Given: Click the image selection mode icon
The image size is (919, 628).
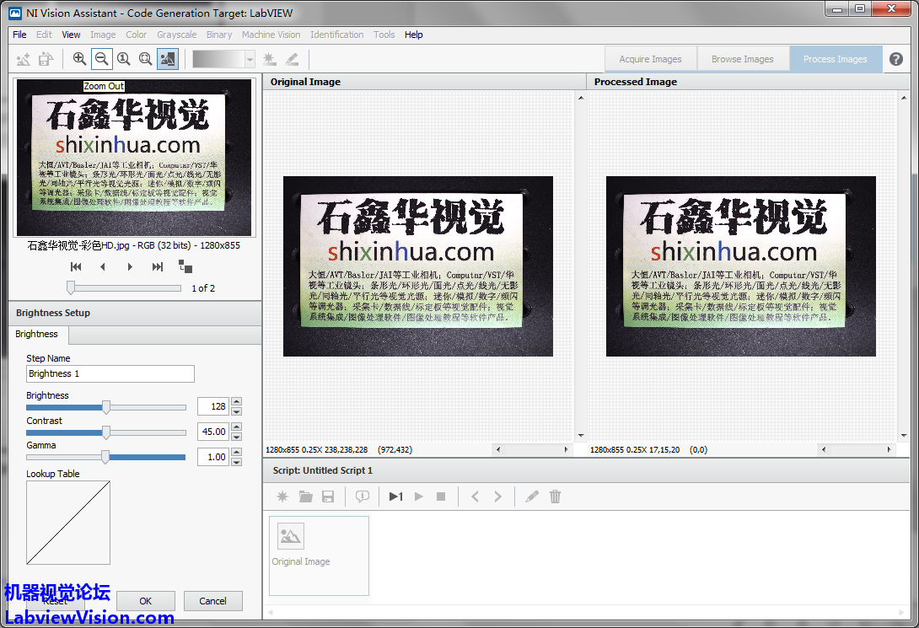Looking at the screenshot, I should tap(185, 266).
